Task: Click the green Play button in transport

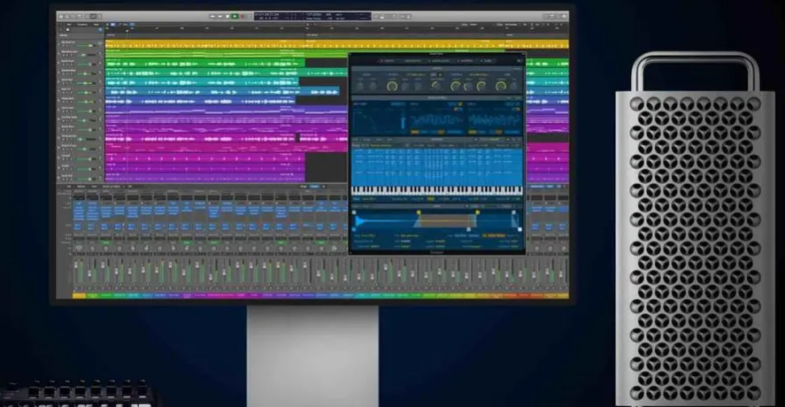Action: coord(235,16)
